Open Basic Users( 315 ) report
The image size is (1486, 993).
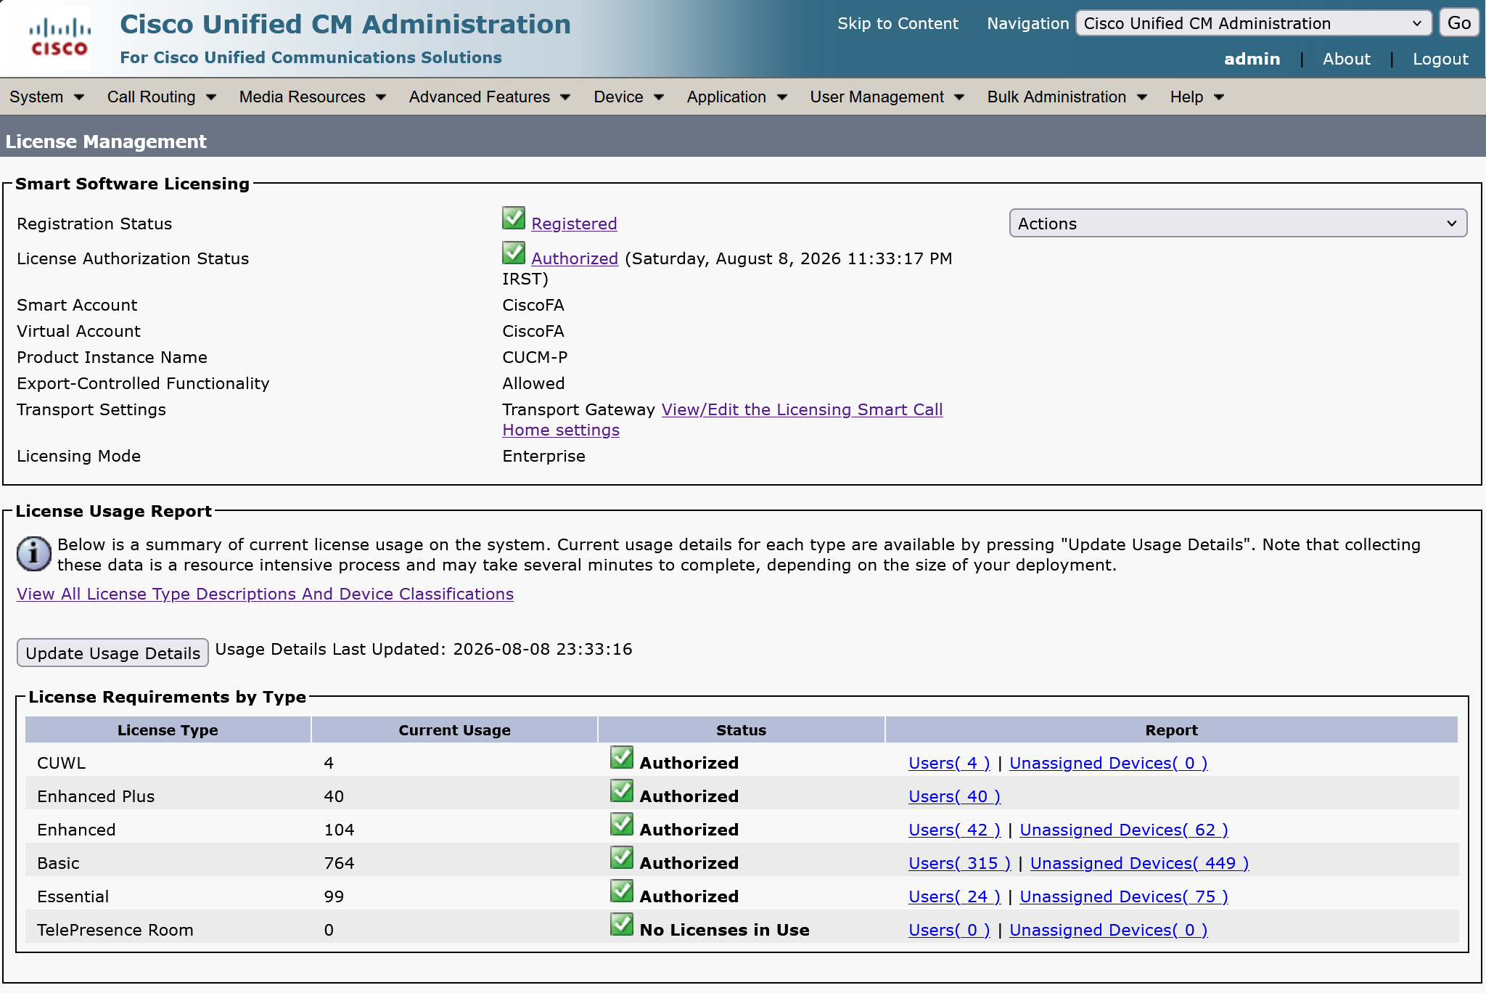959,864
